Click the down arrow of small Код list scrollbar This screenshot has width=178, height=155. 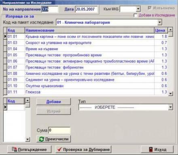(28, 139)
